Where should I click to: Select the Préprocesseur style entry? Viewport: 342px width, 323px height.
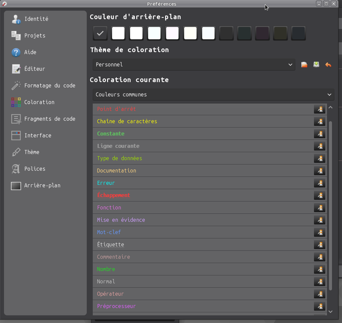point(116,306)
